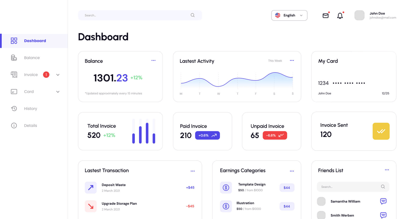Expand the Card sidebar submenu chevron
407x219 pixels.
58,92
